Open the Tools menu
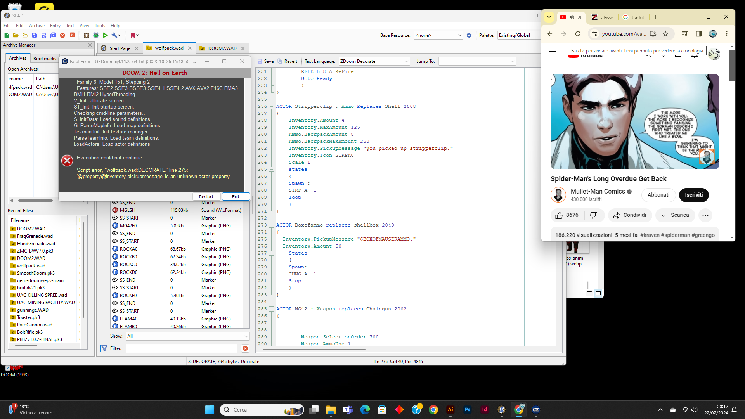 [100, 26]
